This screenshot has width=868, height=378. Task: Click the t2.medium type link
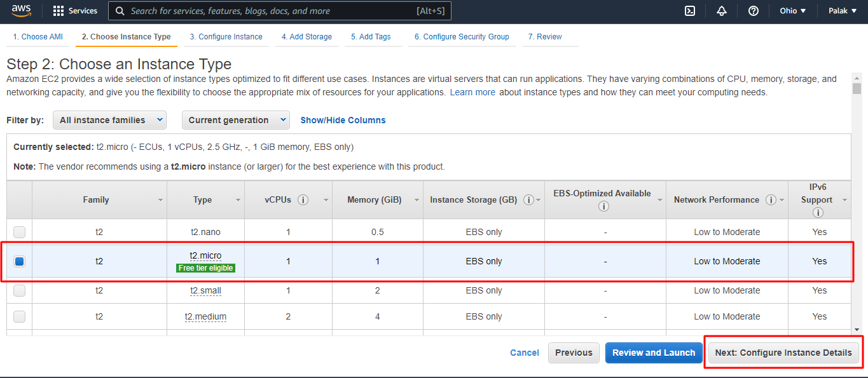coord(205,316)
